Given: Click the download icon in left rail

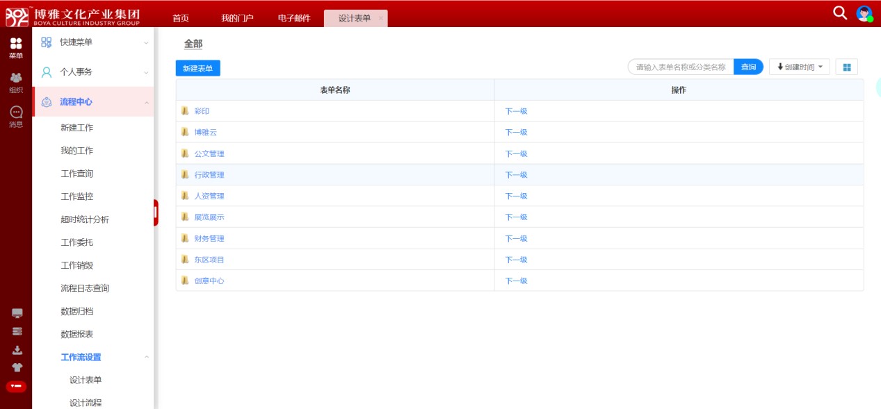Looking at the screenshot, I should pyautogui.click(x=17, y=350).
